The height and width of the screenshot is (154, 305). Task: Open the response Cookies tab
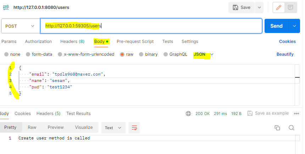click(23, 114)
